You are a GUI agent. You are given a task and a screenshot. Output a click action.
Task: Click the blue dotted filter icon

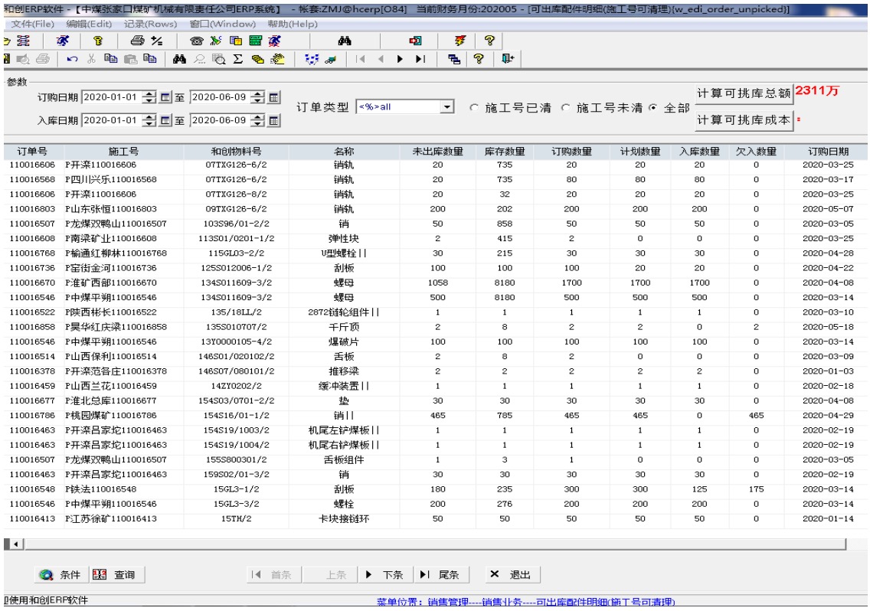pyautogui.click(x=311, y=59)
